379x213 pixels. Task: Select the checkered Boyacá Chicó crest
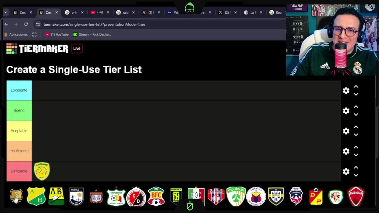(96, 196)
